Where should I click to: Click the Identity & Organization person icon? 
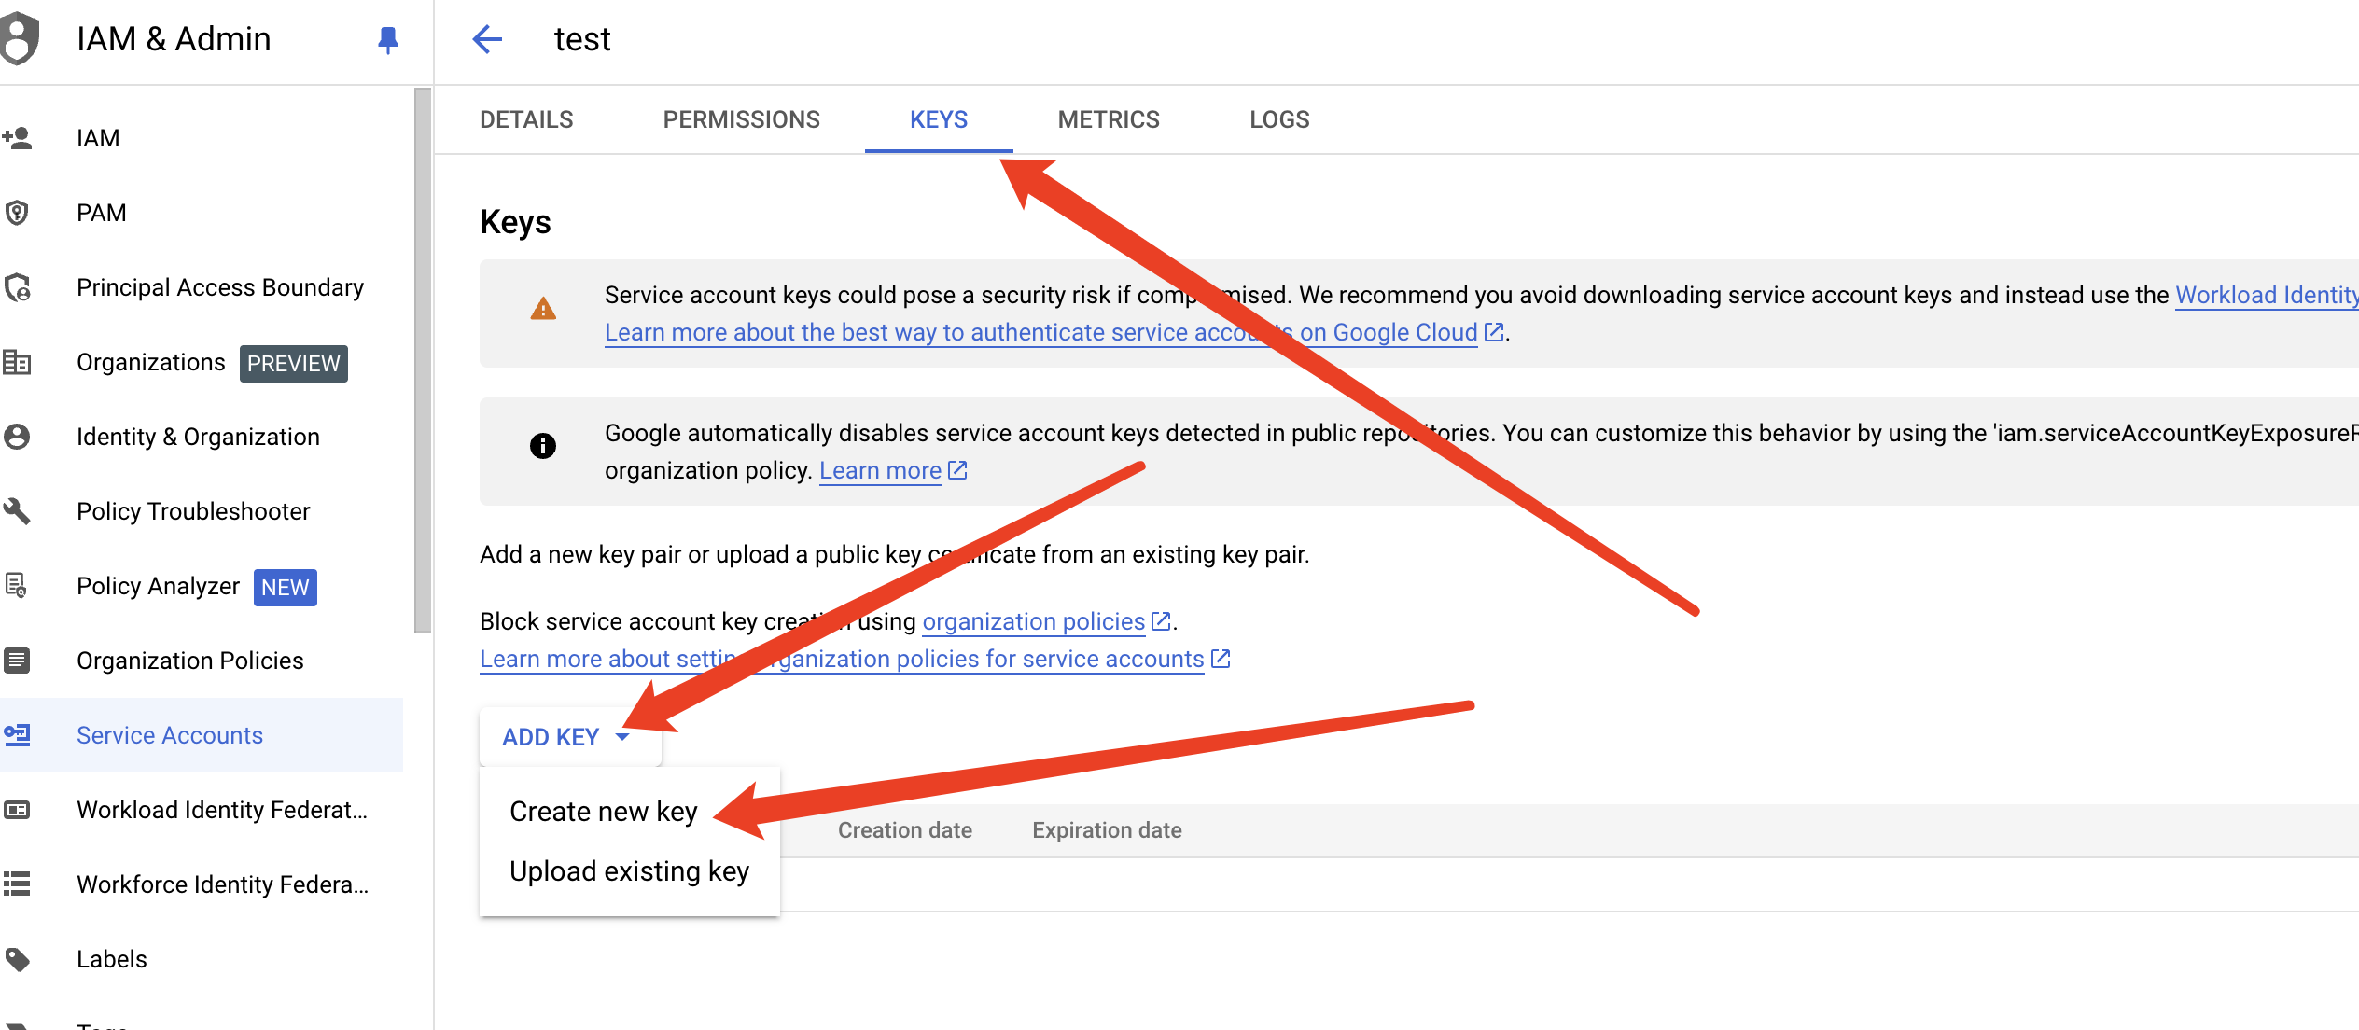tap(17, 437)
